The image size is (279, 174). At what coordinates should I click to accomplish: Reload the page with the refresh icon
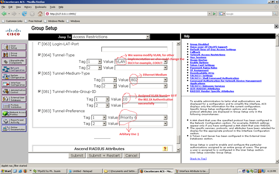25,14
